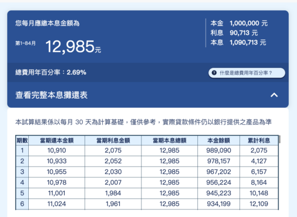Screen dimensions: 297x217
Task: Click the table's vertical scrollbar
Action: [280, 139]
